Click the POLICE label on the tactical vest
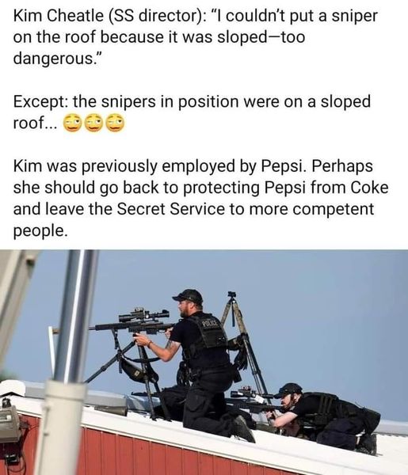Image resolution: width=408 pixels, height=475 pixels. pyautogui.click(x=210, y=324)
